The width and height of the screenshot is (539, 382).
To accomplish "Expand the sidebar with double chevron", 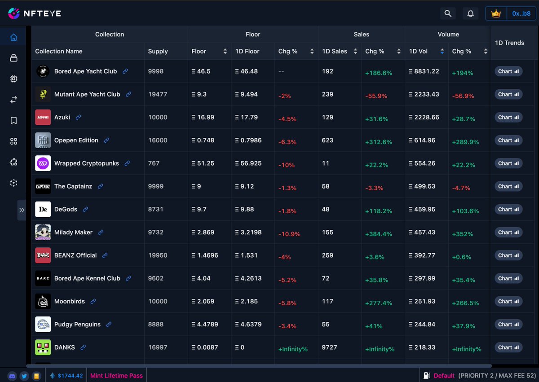I will tap(22, 210).
